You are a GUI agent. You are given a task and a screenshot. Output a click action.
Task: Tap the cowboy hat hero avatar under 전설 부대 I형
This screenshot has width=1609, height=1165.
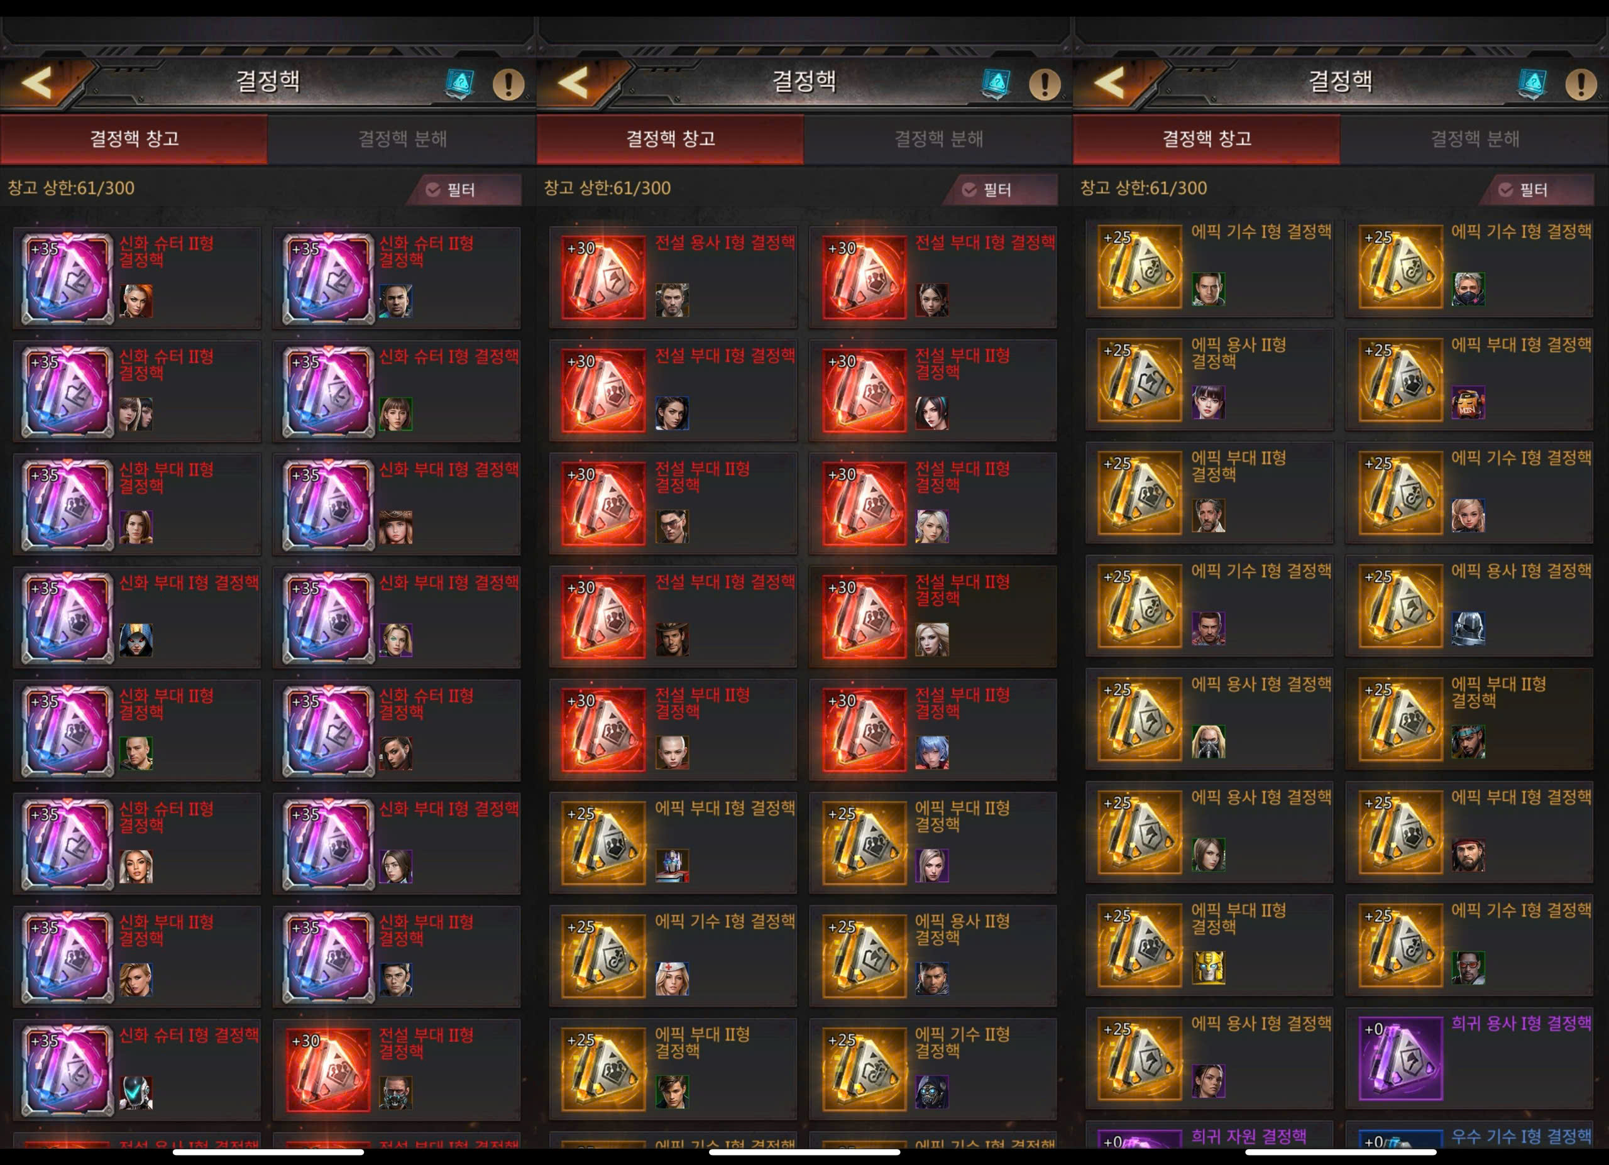672,639
